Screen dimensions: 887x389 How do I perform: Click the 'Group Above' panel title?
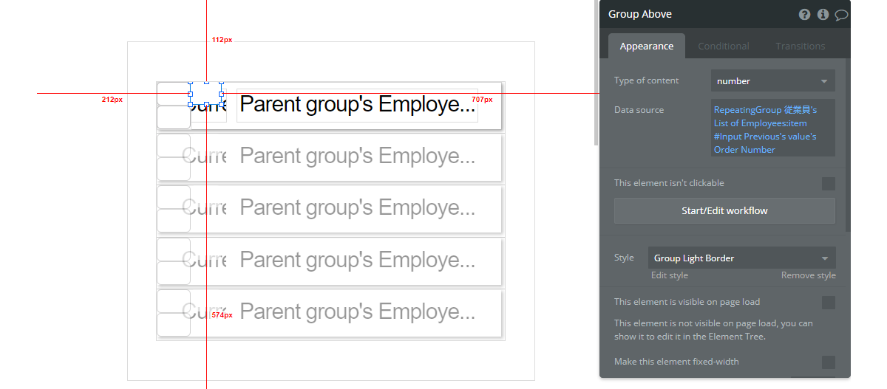point(640,15)
